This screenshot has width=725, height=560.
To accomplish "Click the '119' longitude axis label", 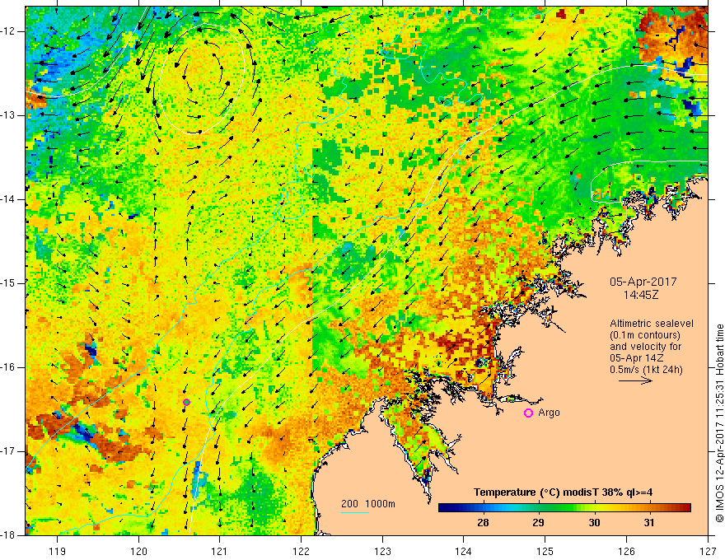I will coord(58,551).
